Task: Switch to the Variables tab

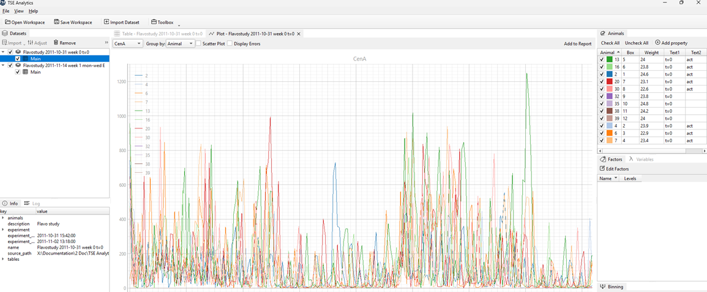Action: [641, 159]
